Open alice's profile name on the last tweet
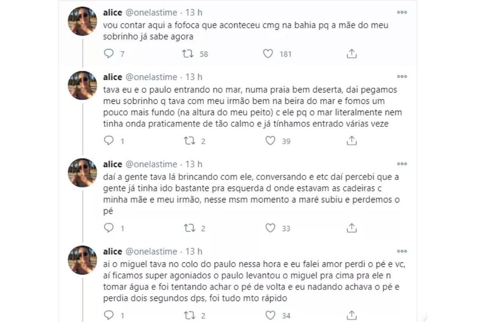The height and width of the screenshot is (322, 484). pos(113,252)
